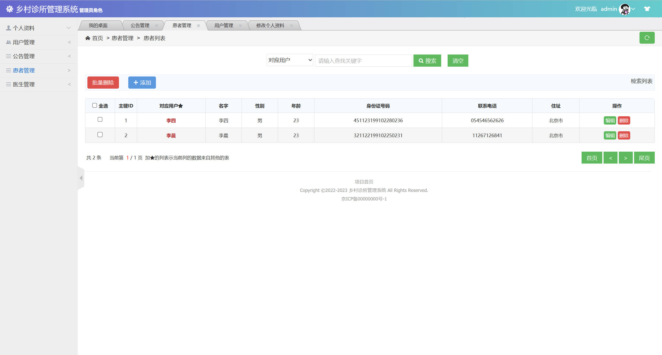The image size is (662, 355).
Task: Click the home icon in the breadcrumb
Action: pos(88,38)
